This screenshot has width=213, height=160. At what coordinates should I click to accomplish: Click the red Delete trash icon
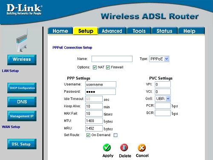point(124,148)
